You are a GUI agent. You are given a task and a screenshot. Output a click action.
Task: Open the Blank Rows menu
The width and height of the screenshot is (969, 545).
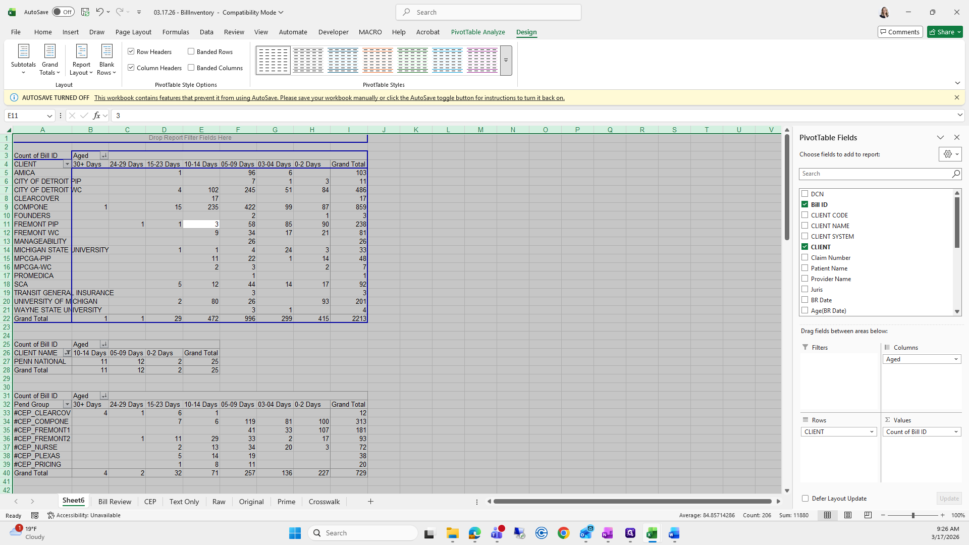point(106,60)
